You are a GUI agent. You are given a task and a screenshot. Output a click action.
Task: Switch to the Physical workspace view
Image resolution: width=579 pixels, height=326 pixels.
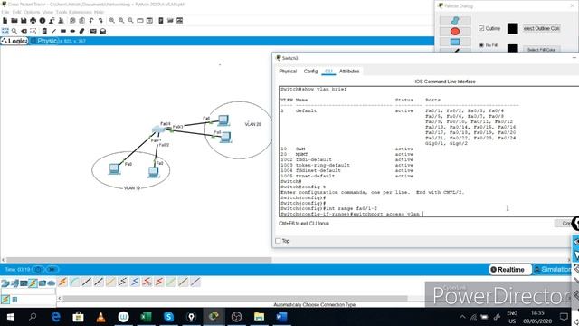[44, 41]
